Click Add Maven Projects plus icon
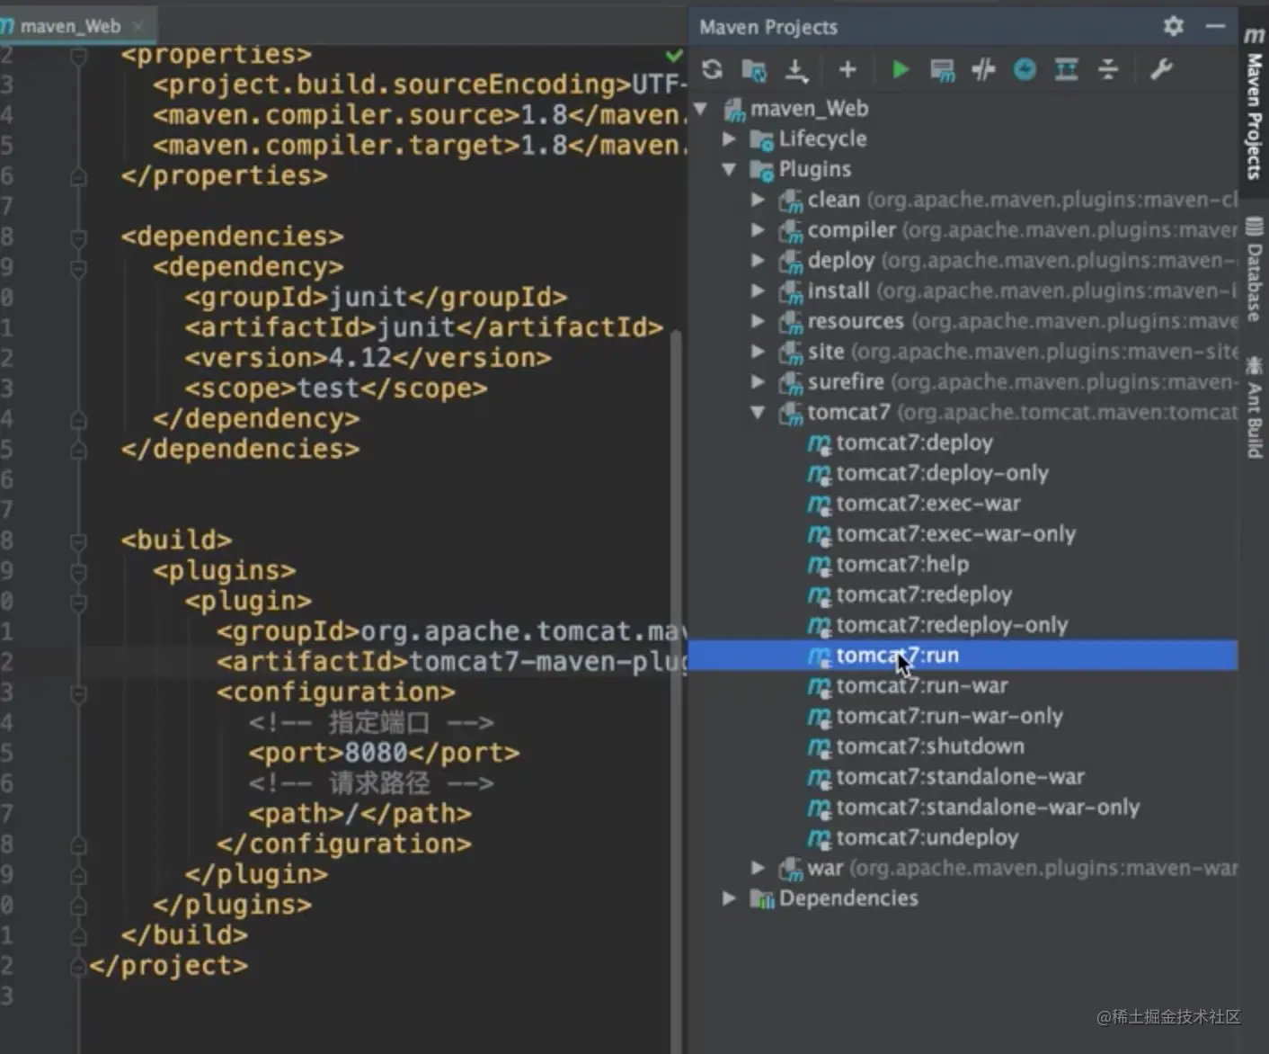The height and width of the screenshot is (1054, 1269). click(847, 69)
